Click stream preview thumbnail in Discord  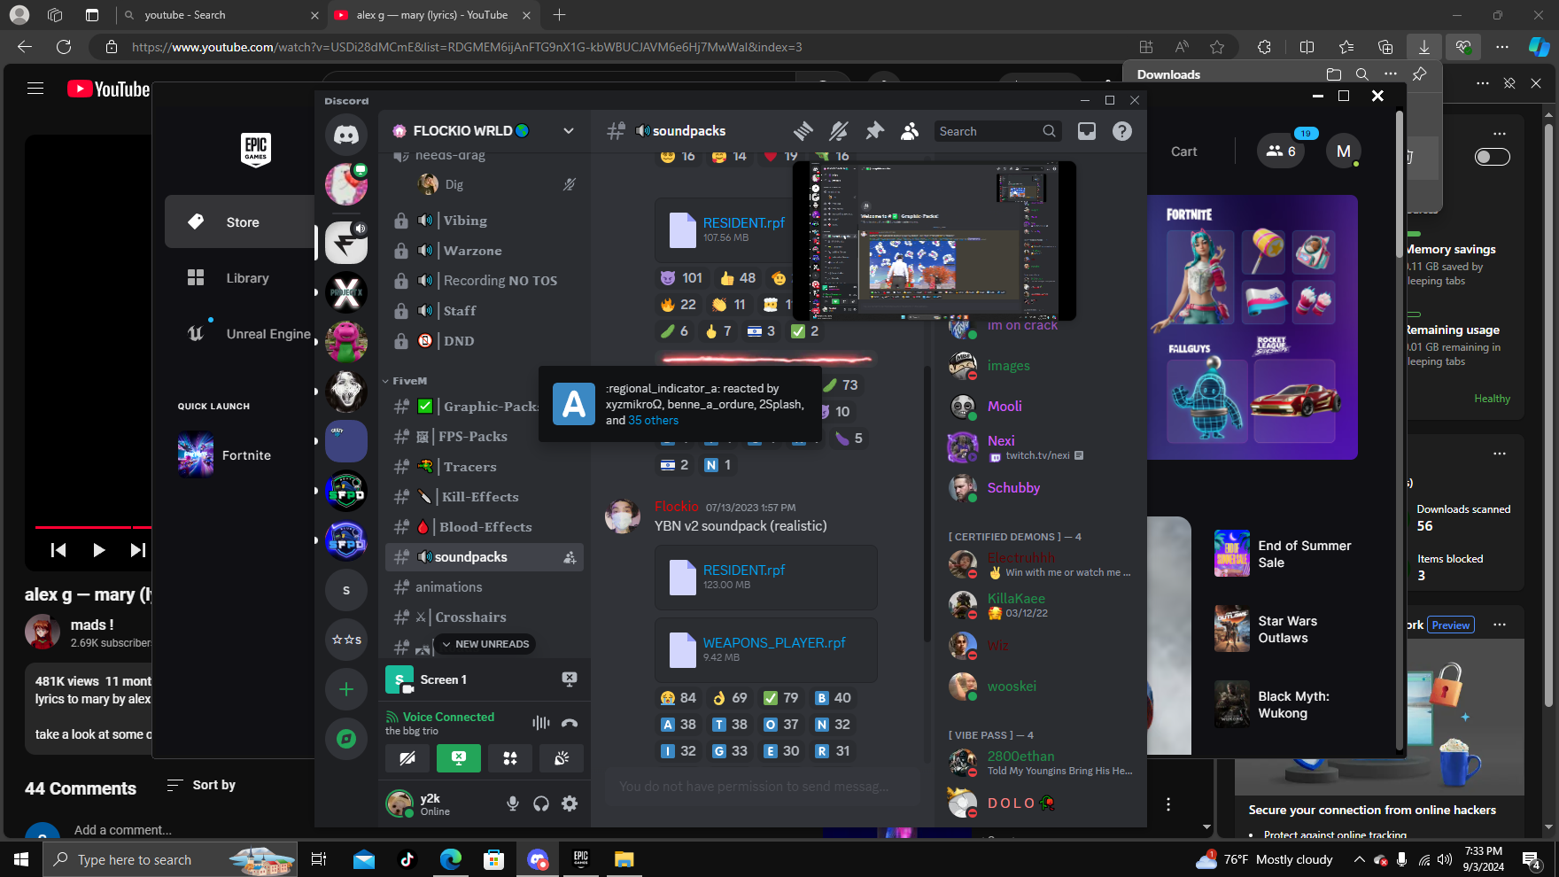934,241
